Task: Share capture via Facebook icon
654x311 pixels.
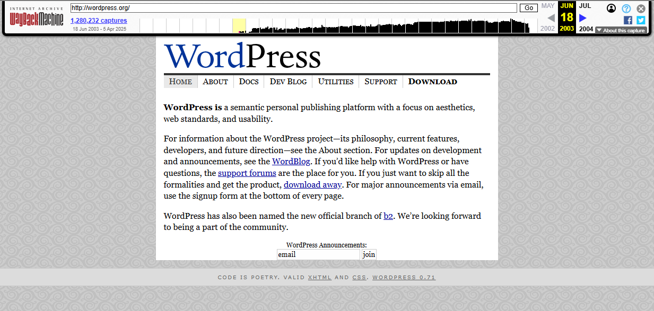Action: (628, 20)
